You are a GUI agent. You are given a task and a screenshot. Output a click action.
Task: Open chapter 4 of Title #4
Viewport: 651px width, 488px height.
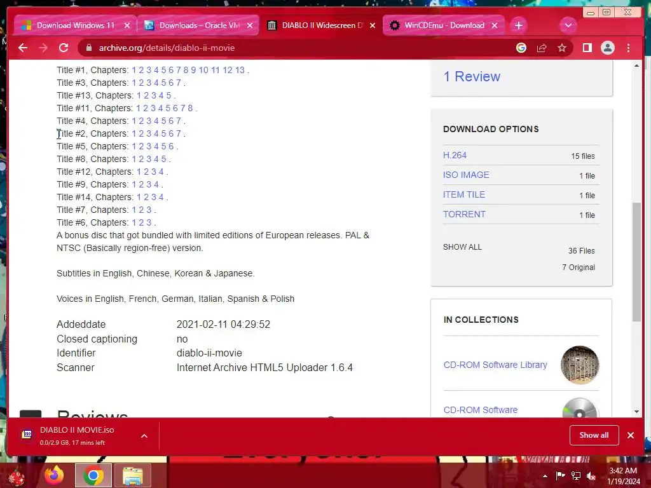[x=156, y=121]
